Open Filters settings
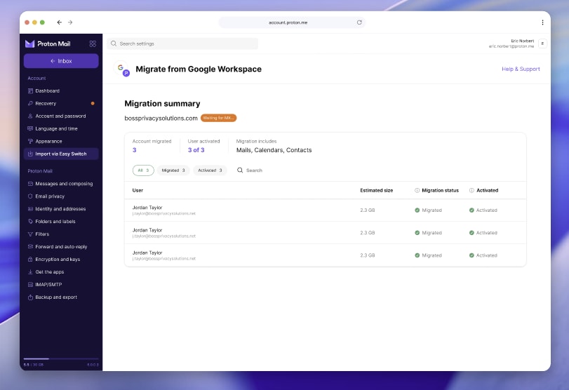This screenshot has width=569, height=390. [x=61, y=234]
